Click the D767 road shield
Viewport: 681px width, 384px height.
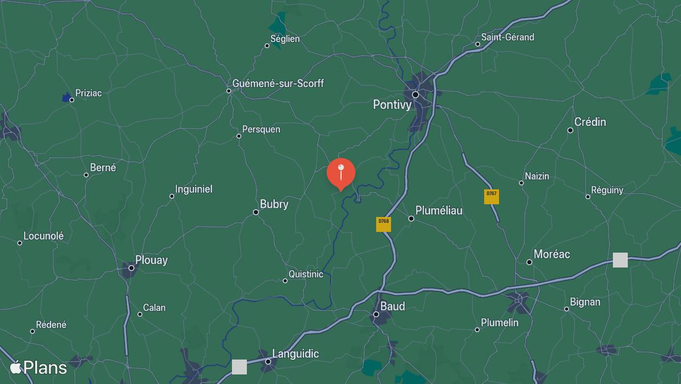point(492,197)
